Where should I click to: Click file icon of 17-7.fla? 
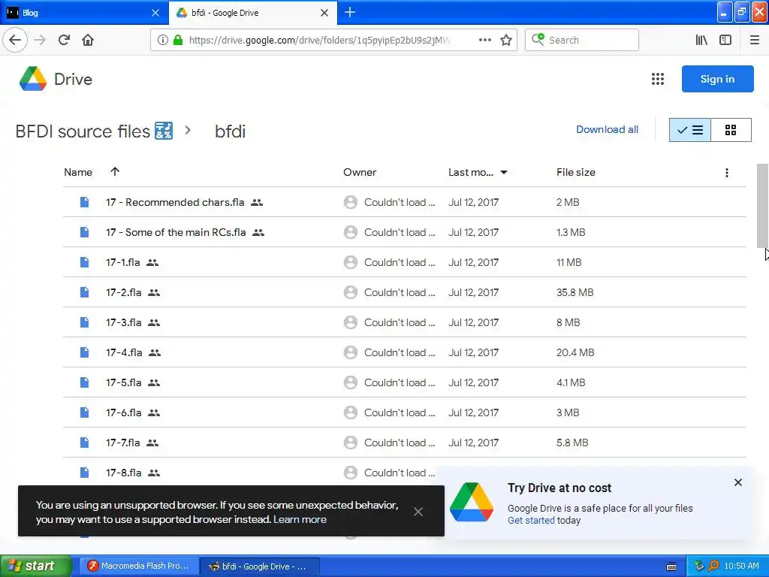pos(84,443)
